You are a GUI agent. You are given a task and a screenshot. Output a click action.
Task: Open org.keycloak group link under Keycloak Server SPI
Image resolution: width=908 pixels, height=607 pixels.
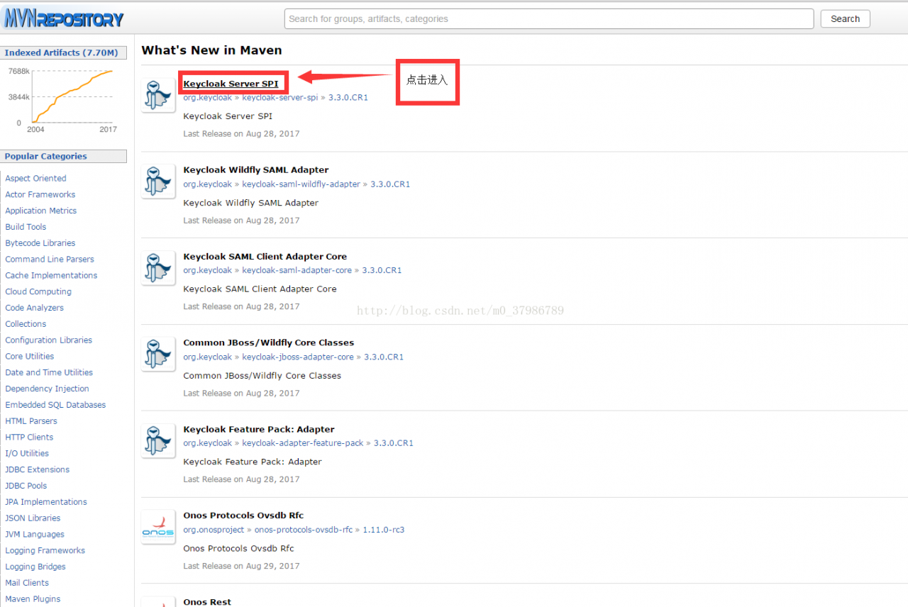(207, 97)
